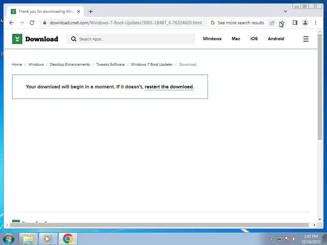Open the Windows Start menu

coord(9,239)
